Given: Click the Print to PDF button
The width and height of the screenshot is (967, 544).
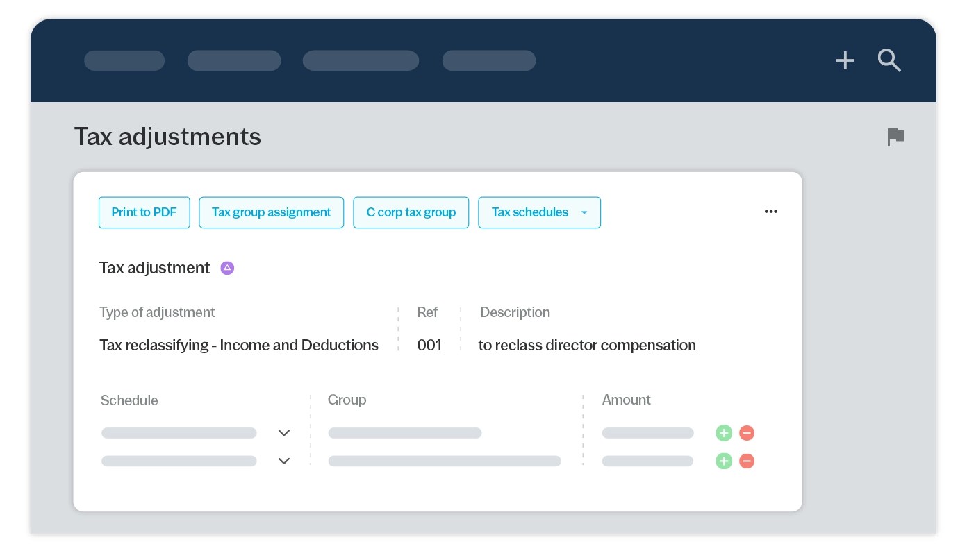Looking at the screenshot, I should pyautogui.click(x=144, y=212).
